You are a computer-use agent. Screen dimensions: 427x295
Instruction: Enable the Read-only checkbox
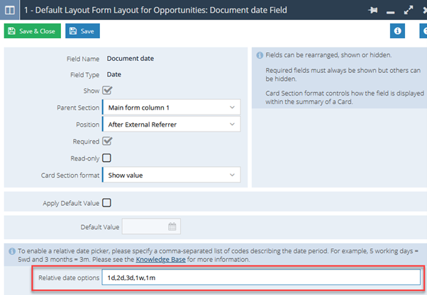106,158
